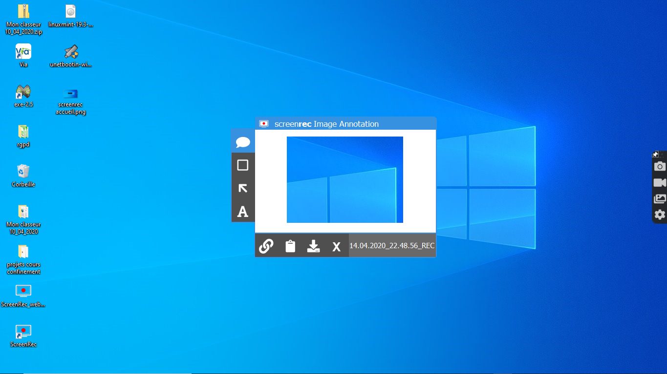
Task: Take a screenshot with the camera icon
Action: [x=660, y=166]
